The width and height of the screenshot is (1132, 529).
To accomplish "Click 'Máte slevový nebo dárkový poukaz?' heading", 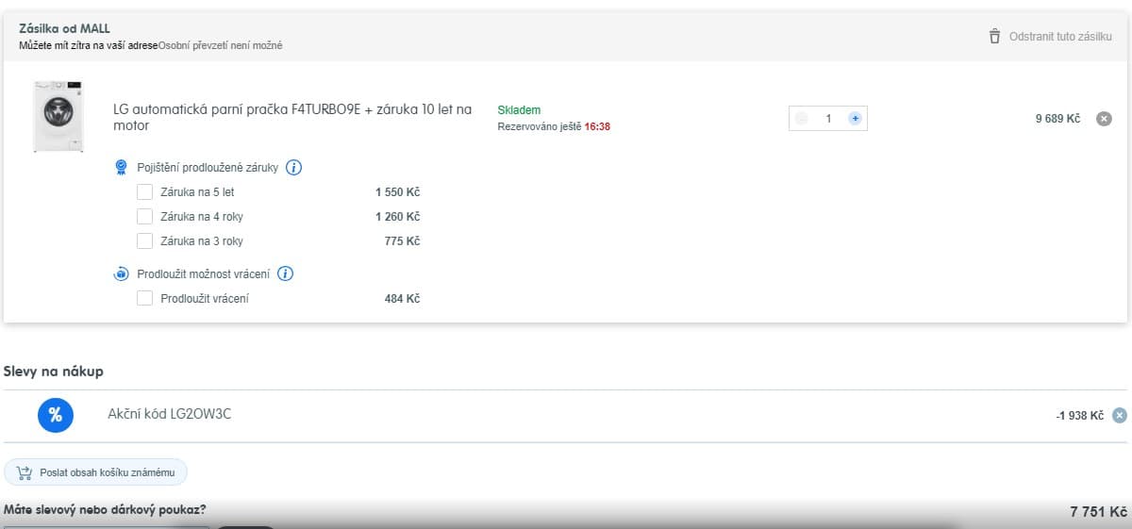I will [x=105, y=510].
